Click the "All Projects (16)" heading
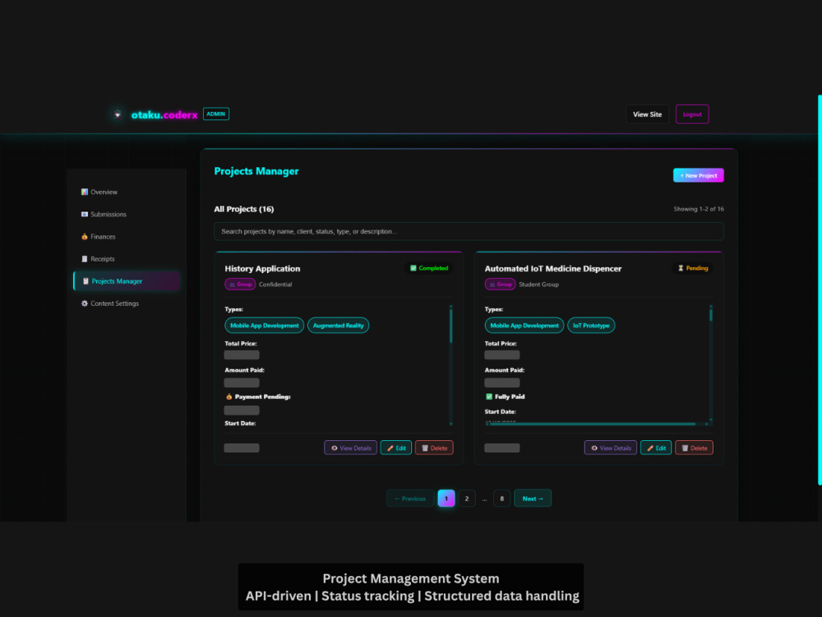 point(244,209)
